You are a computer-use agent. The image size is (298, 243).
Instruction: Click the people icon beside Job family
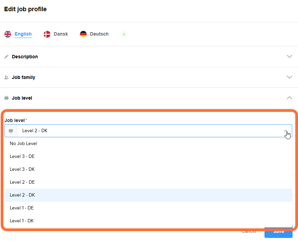pos(6,77)
